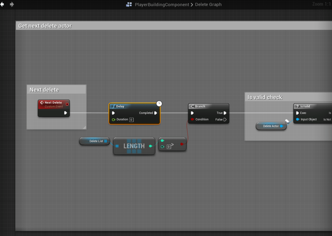
Task: Click the Delay Duration value field
Action: coord(131,120)
